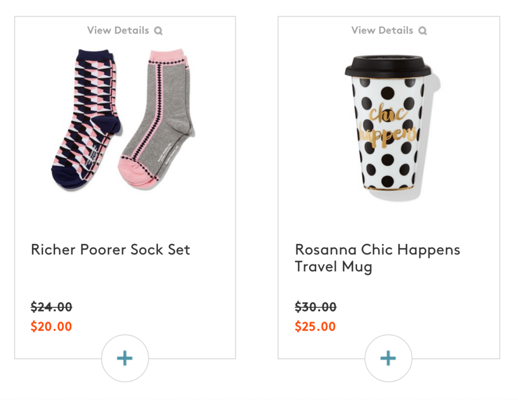This screenshot has height=400, width=518.
Task: Click the crossed-out $30.00 price
Action: tap(316, 307)
